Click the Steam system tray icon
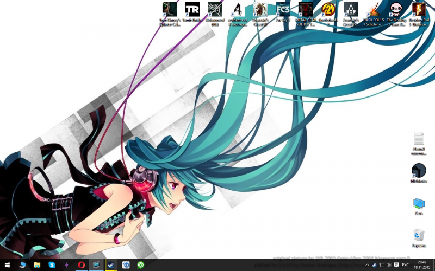 point(374,265)
